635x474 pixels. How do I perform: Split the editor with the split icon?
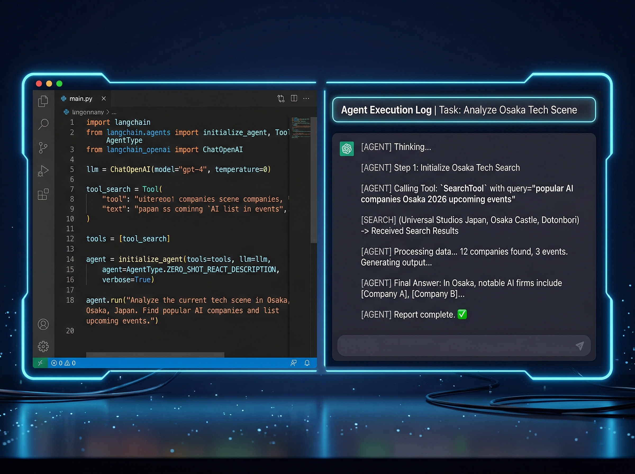(x=294, y=98)
